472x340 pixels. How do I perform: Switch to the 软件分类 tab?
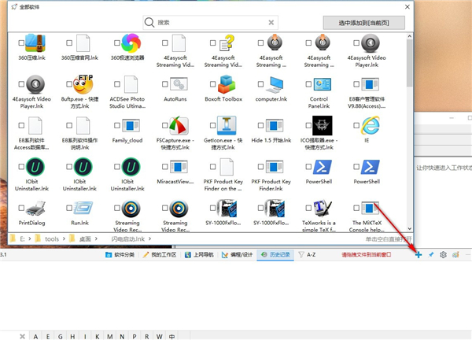coord(120,255)
